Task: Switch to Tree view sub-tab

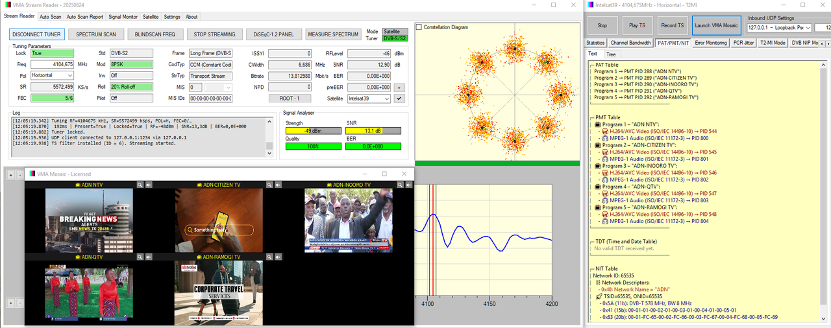Action: point(612,54)
